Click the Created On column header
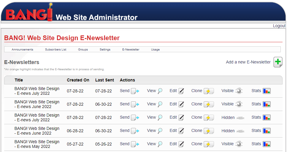Viewport: 287px width, 152px height. point(78,80)
